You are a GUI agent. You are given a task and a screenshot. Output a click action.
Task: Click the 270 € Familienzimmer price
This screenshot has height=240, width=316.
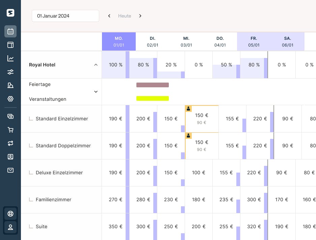point(116,200)
